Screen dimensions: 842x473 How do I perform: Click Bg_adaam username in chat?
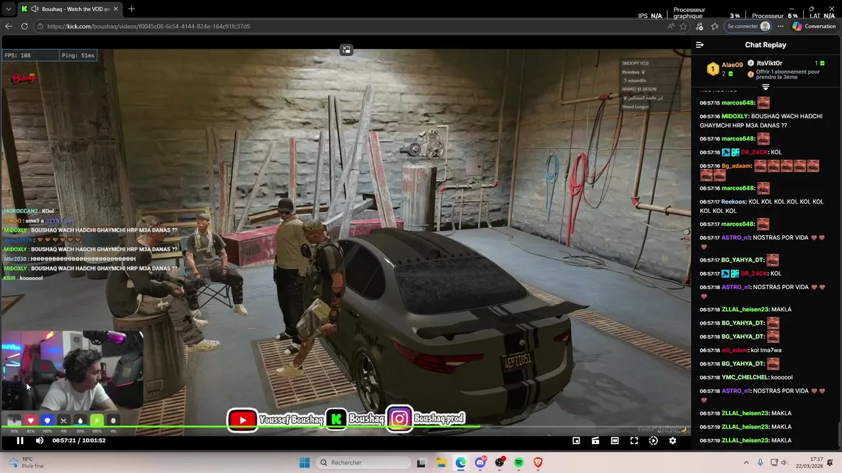(736, 166)
